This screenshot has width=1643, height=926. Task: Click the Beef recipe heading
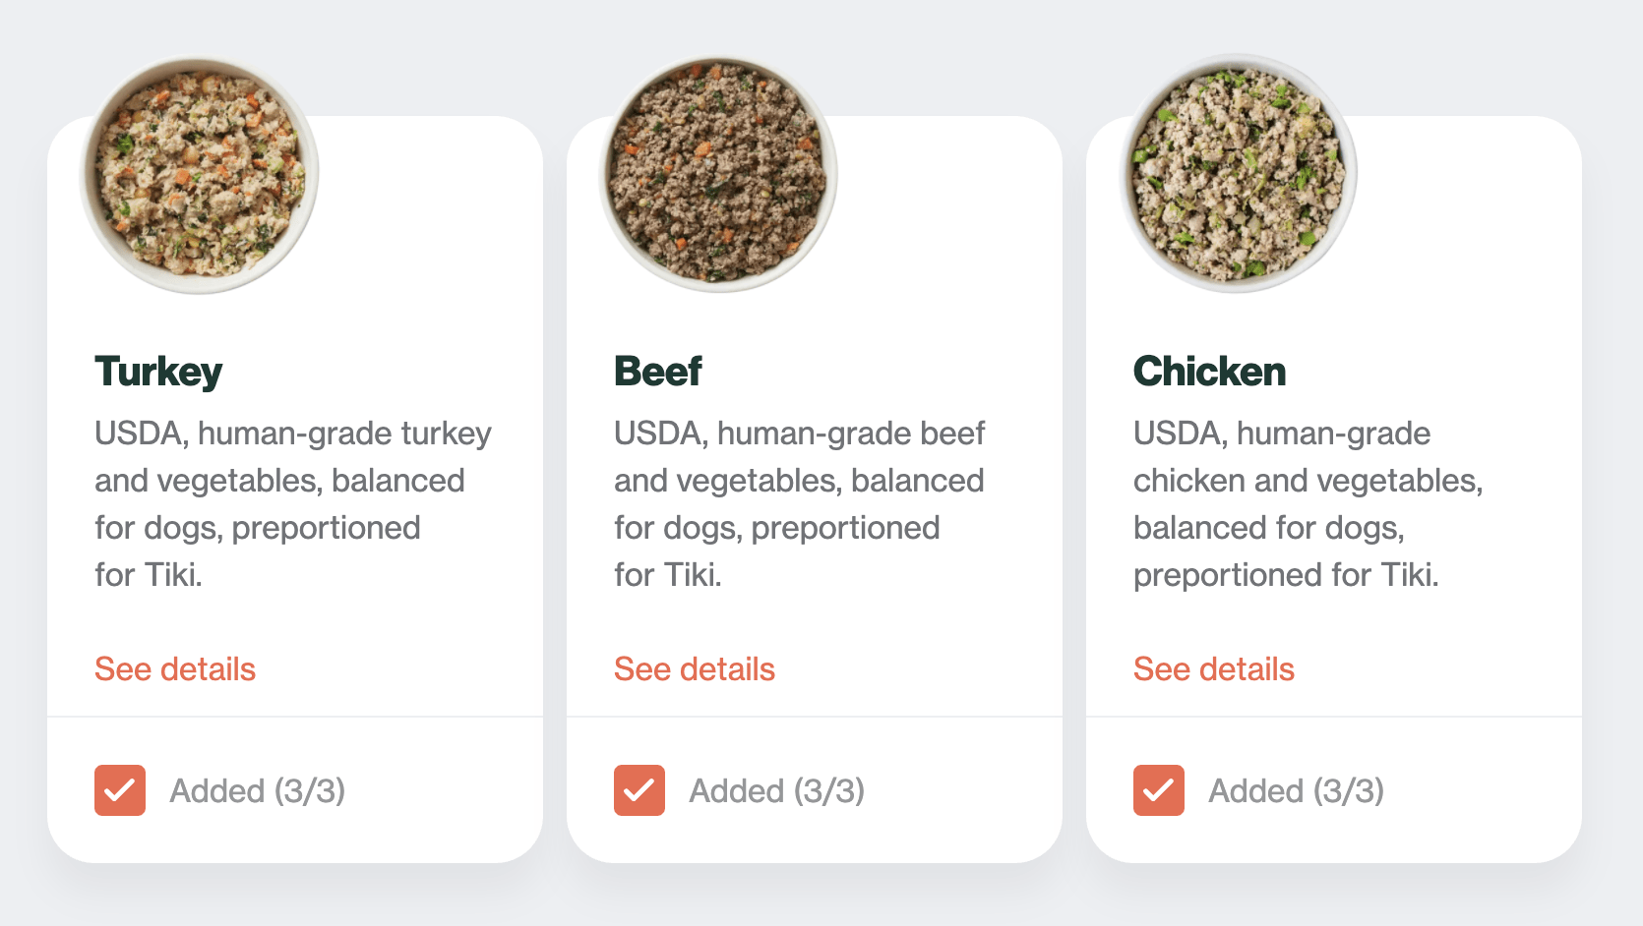pyautogui.click(x=657, y=372)
